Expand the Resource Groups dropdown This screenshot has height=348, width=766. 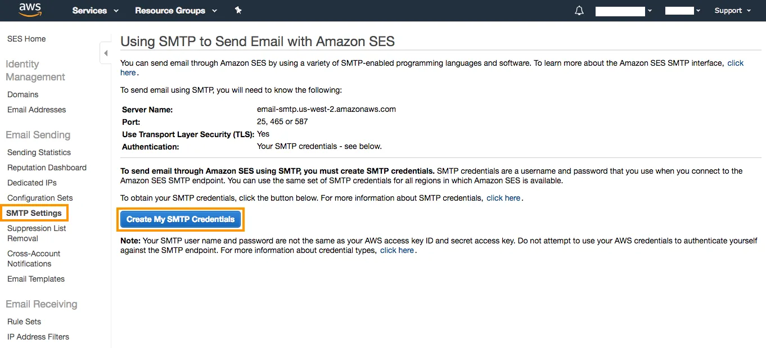pos(175,11)
